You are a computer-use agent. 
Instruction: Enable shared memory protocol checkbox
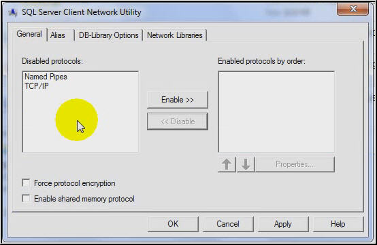click(x=26, y=198)
